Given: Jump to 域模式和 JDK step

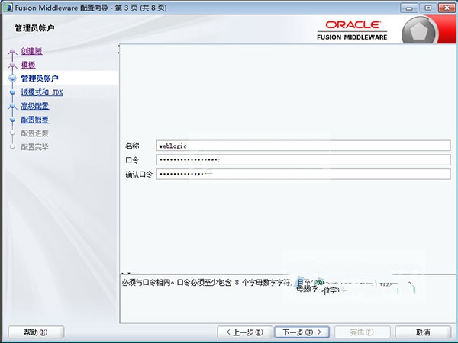Looking at the screenshot, I should (x=42, y=92).
